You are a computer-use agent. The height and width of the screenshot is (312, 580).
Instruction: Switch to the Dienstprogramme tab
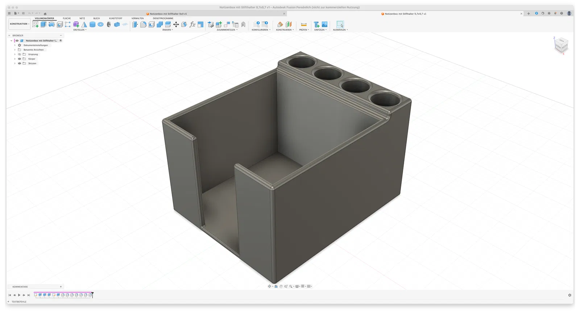click(163, 18)
